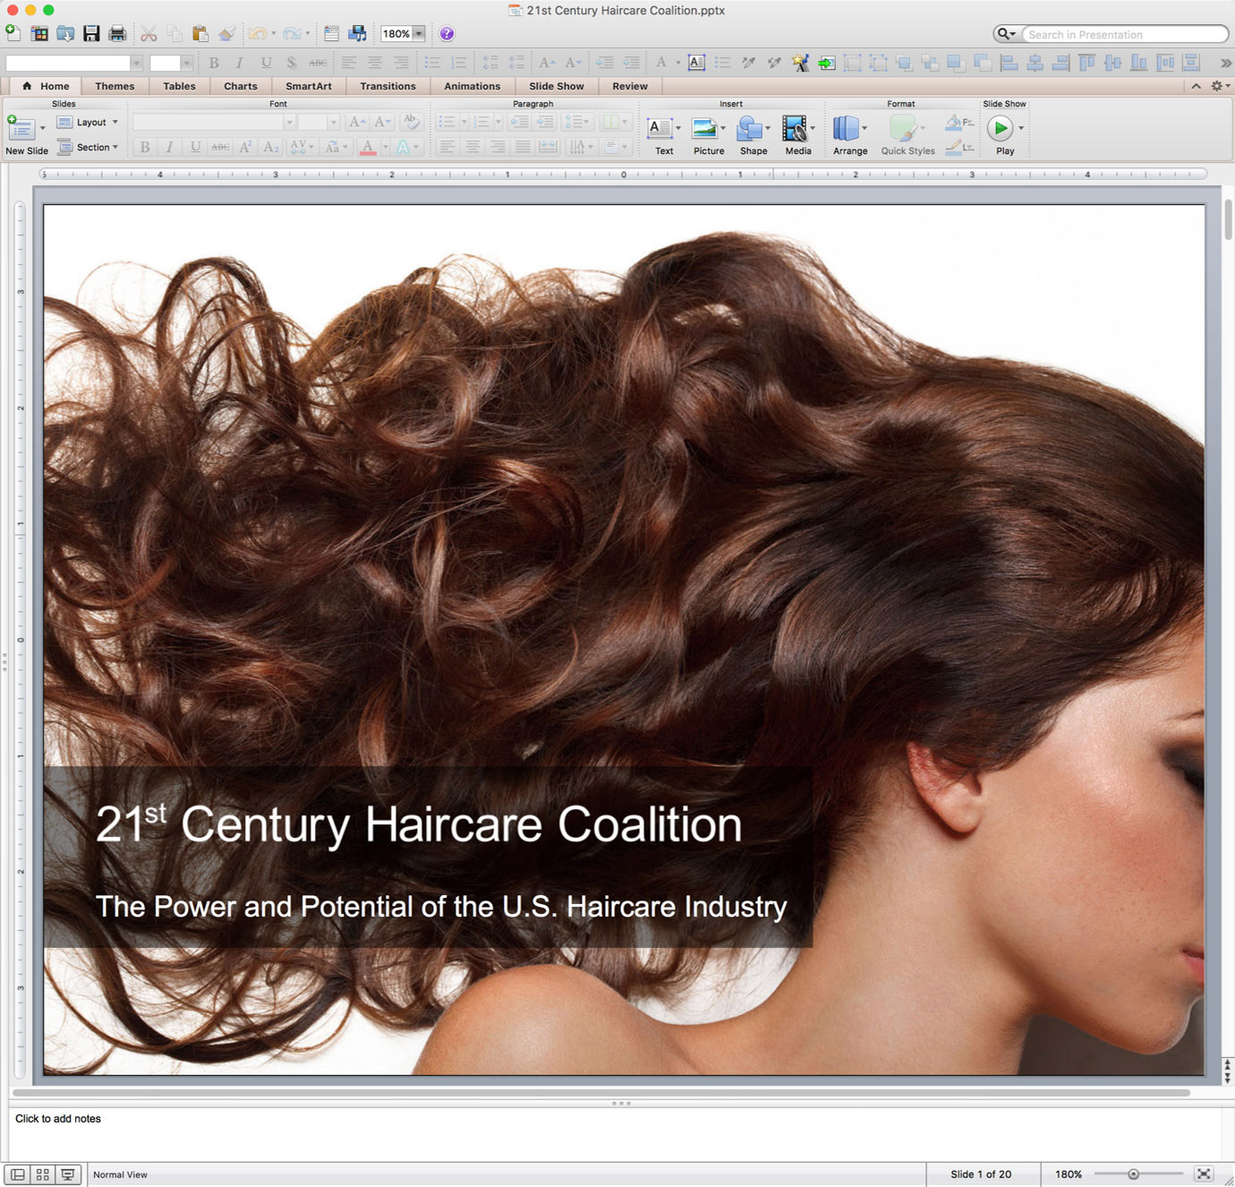Insert a Picture from the ribbon
The width and height of the screenshot is (1235, 1187).
pyautogui.click(x=705, y=130)
